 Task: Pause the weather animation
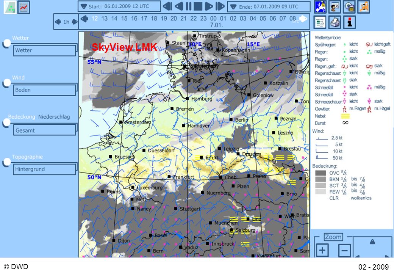point(188,6)
